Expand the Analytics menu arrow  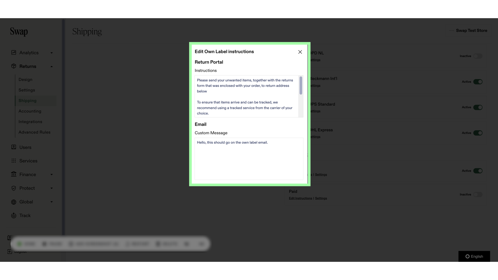[x=52, y=53]
